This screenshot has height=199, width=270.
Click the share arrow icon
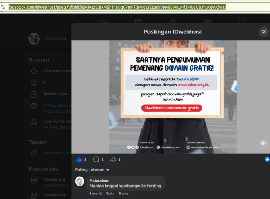pos(113,159)
